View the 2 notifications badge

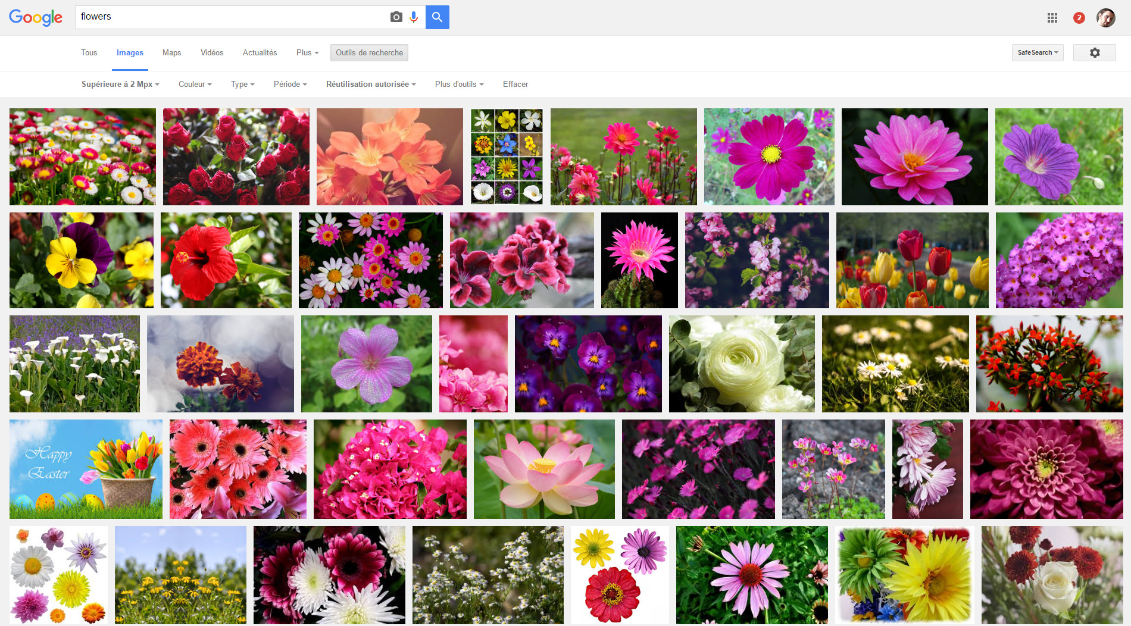click(x=1079, y=18)
